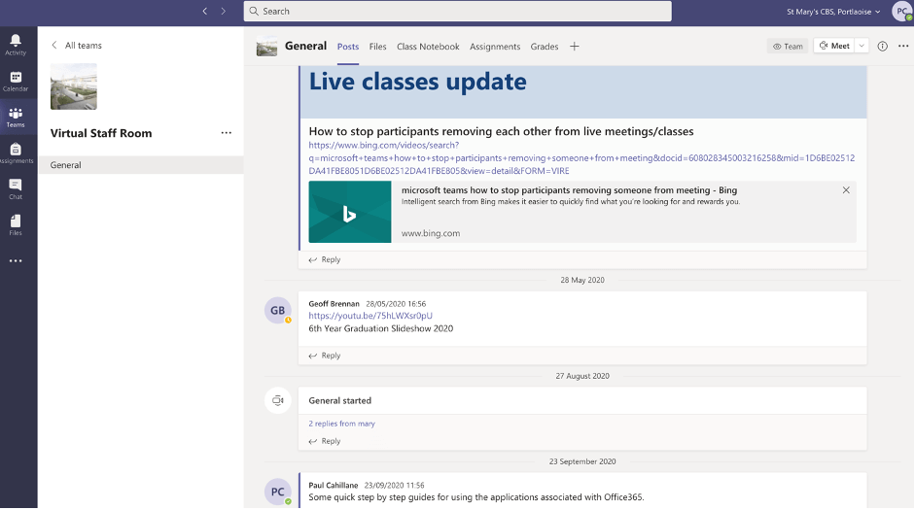This screenshot has width=915, height=510.
Task: Add a tab with the plus icon
Action: (x=575, y=46)
